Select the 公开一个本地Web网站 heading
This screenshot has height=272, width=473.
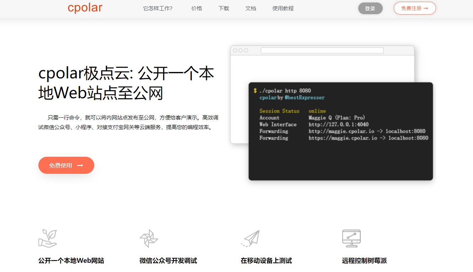click(71, 261)
